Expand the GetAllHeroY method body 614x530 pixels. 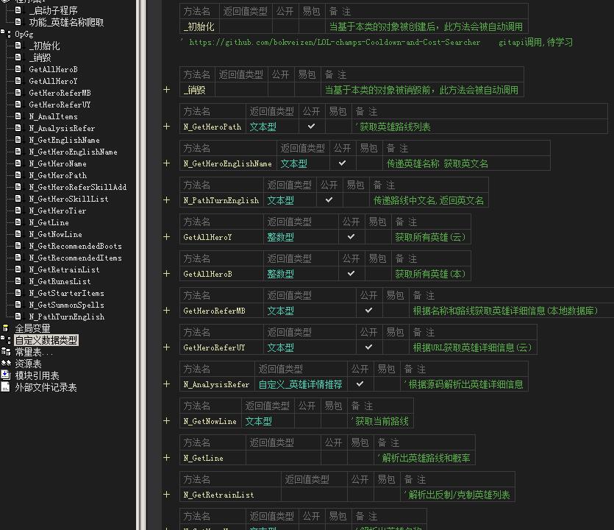[x=167, y=237]
